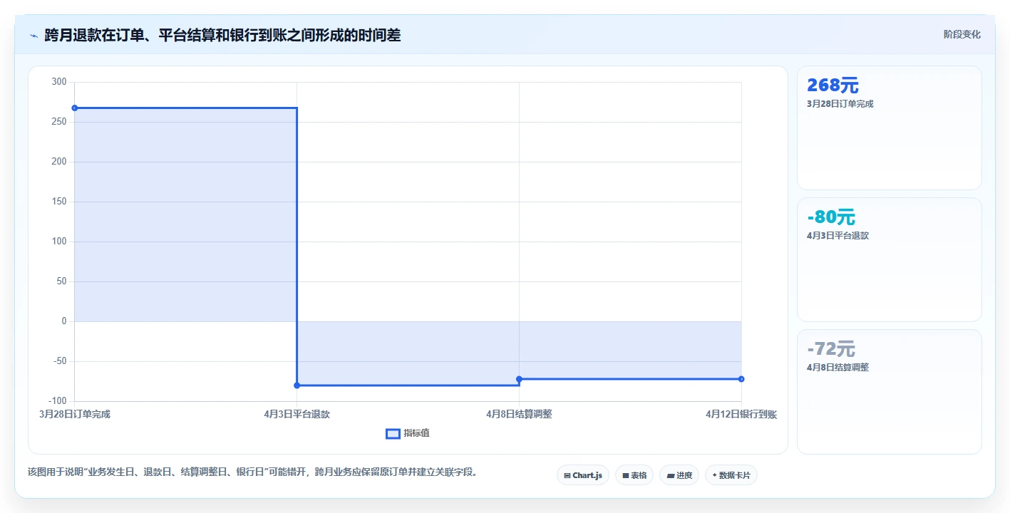Click the x-axis label 4月3日平台退款
This screenshot has height=513, width=1010.
297,415
